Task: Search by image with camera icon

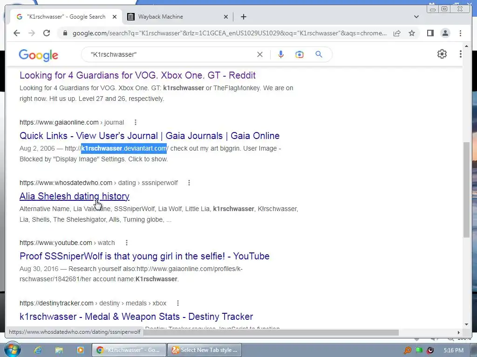Action: (300, 54)
